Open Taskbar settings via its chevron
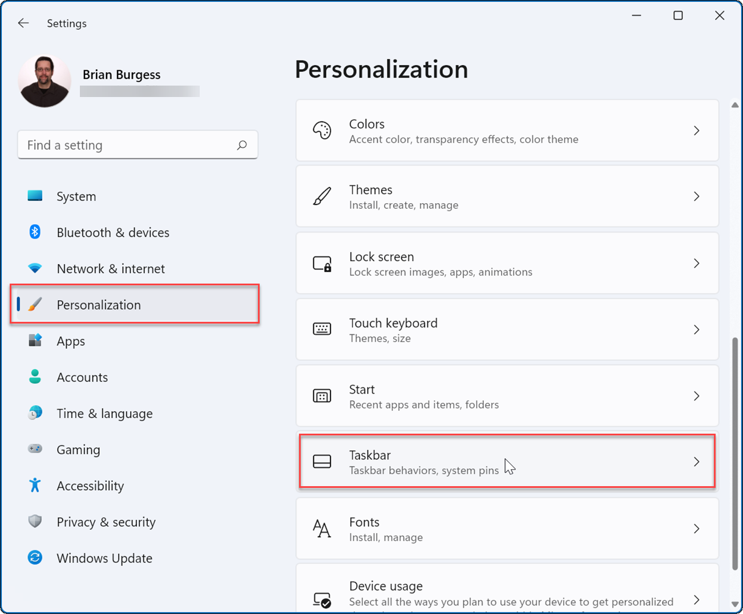 click(x=697, y=462)
